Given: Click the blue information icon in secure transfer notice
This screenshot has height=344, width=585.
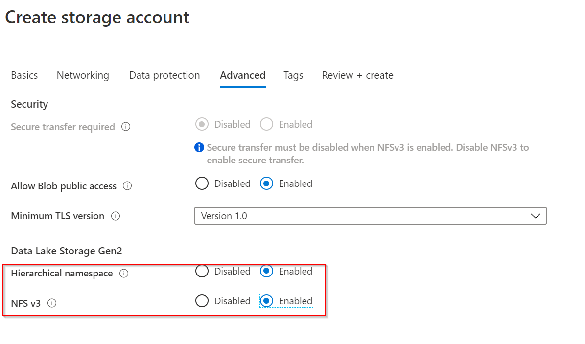Looking at the screenshot, I should pos(199,147).
